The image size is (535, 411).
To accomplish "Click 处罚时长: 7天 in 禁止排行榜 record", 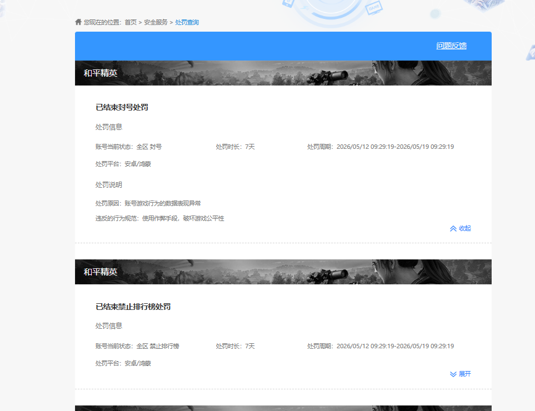I will tap(236, 346).
